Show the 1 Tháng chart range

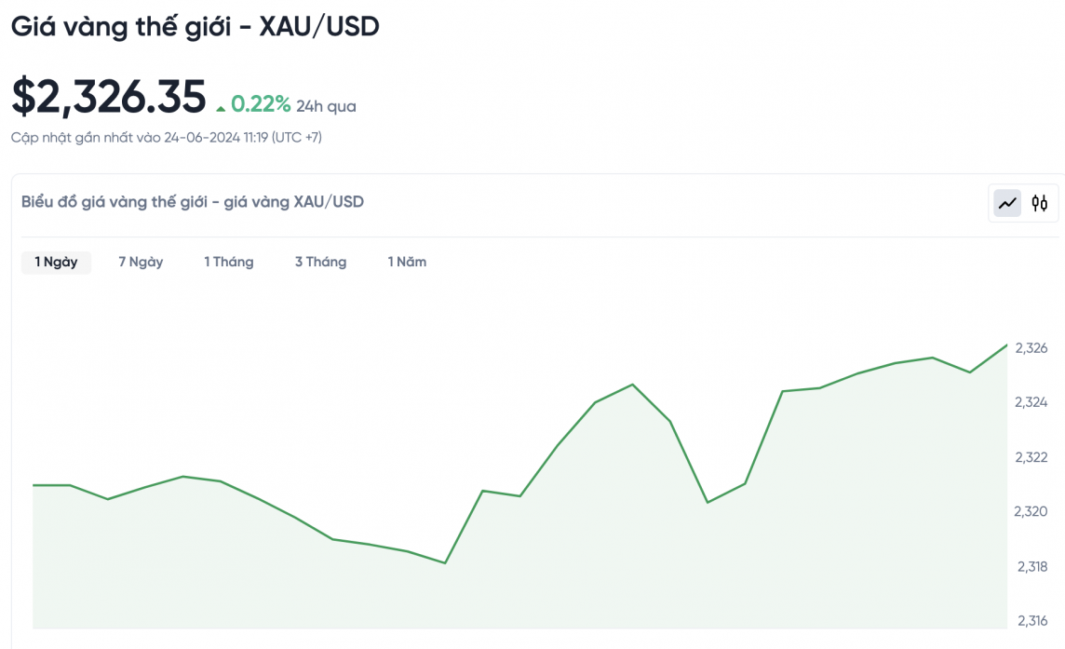229,262
